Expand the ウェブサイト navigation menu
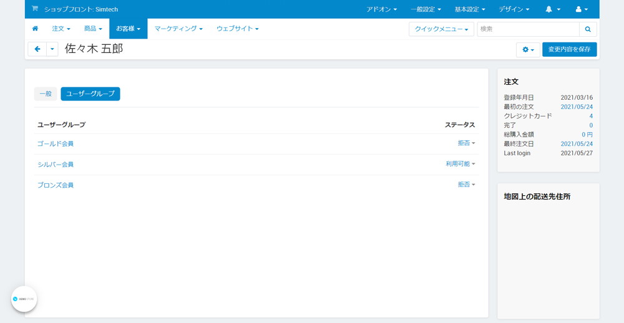624x323 pixels. (238, 29)
